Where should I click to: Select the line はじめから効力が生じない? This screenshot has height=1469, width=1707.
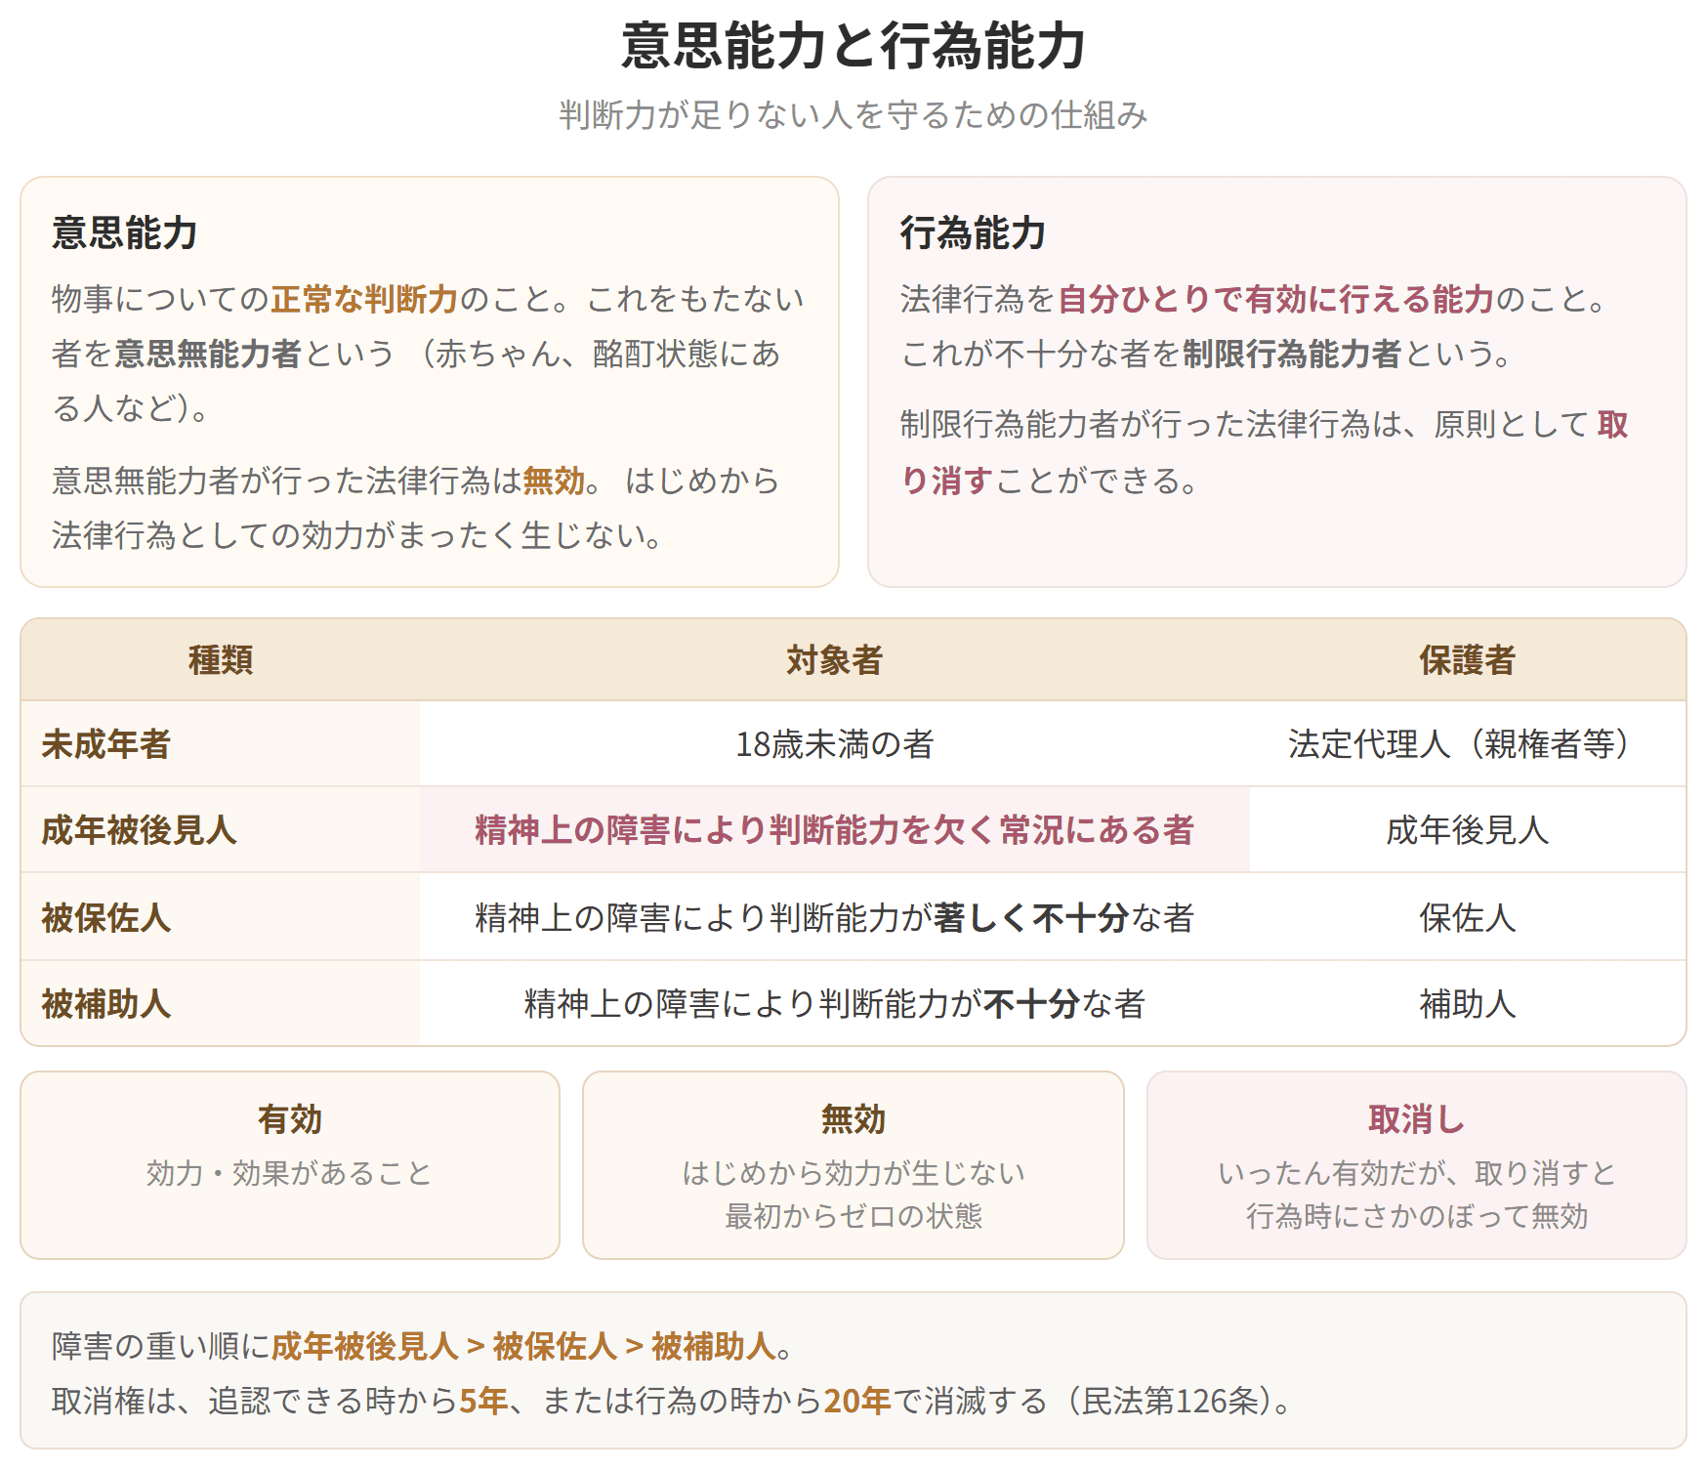853,1172
